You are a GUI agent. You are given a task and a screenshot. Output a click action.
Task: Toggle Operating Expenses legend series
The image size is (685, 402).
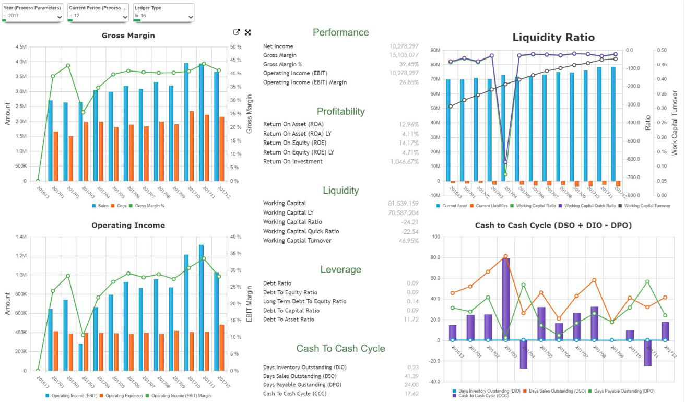coord(122,395)
